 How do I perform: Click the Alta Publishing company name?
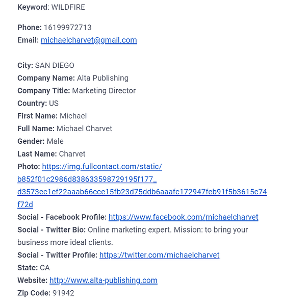click(x=102, y=78)
